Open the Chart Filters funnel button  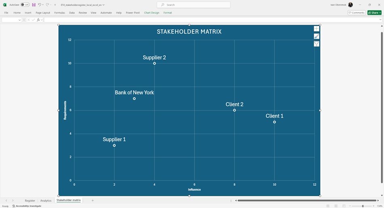click(x=316, y=44)
